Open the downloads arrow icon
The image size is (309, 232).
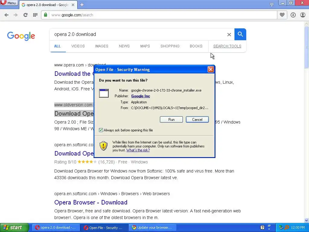pos(293,15)
